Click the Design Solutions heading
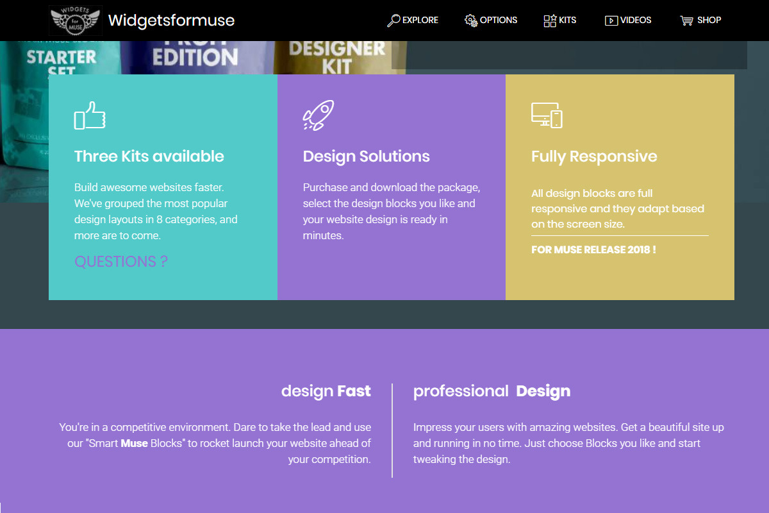 [367, 156]
